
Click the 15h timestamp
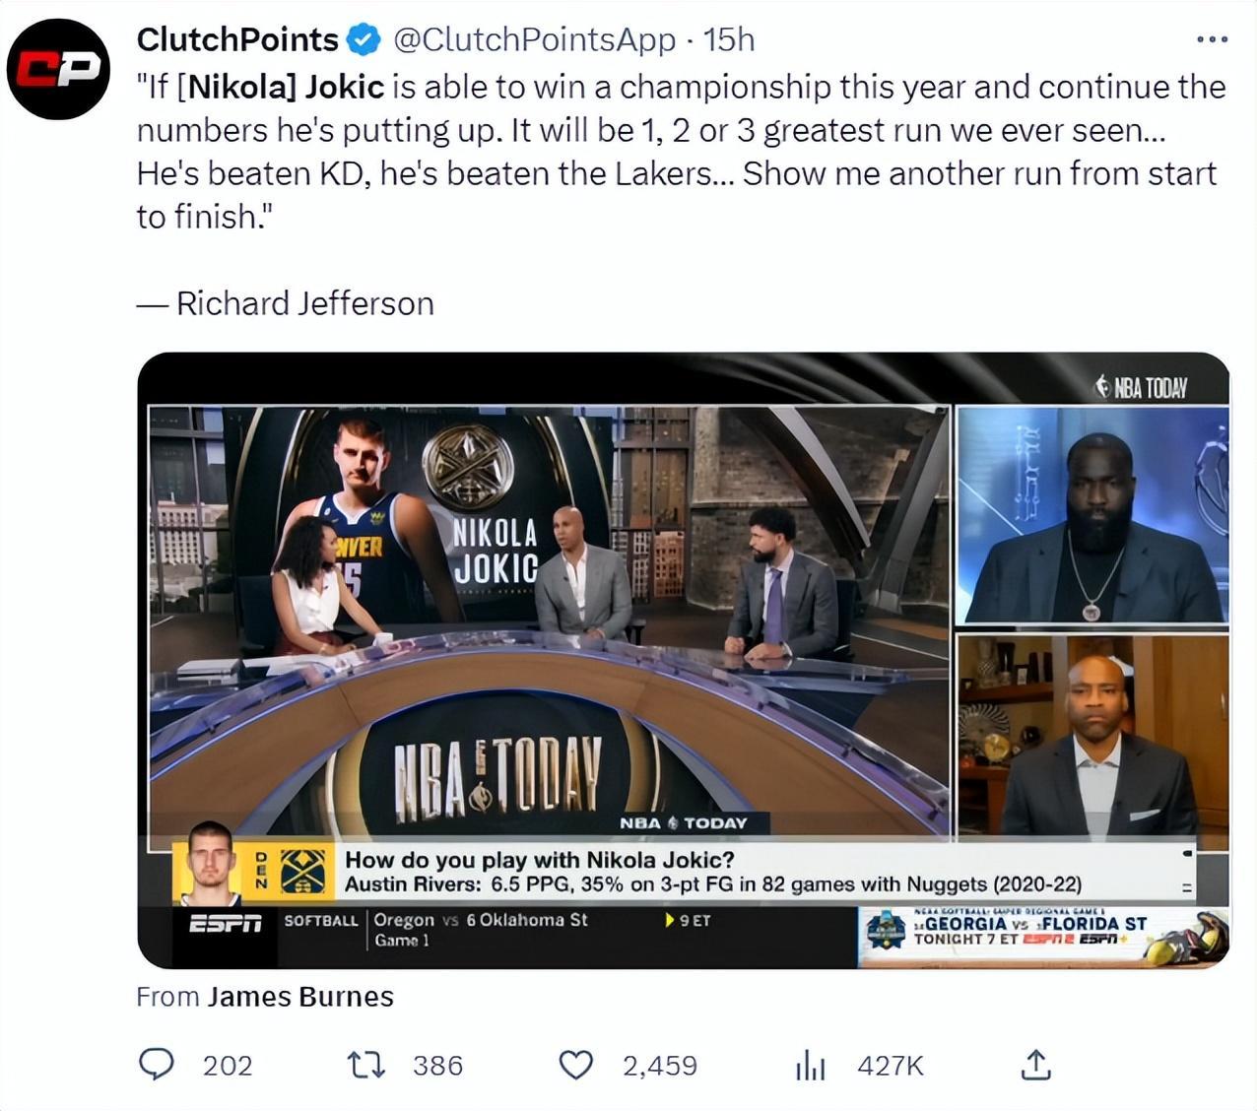(x=729, y=39)
